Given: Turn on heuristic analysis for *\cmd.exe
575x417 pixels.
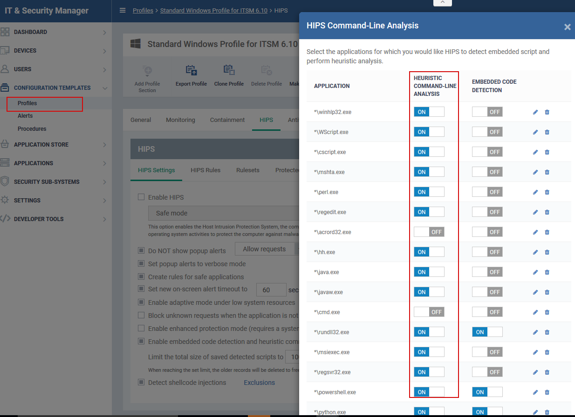Looking at the screenshot, I should [x=429, y=312].
